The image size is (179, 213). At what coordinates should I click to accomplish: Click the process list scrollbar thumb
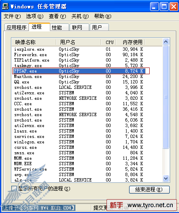coord(166,97)
